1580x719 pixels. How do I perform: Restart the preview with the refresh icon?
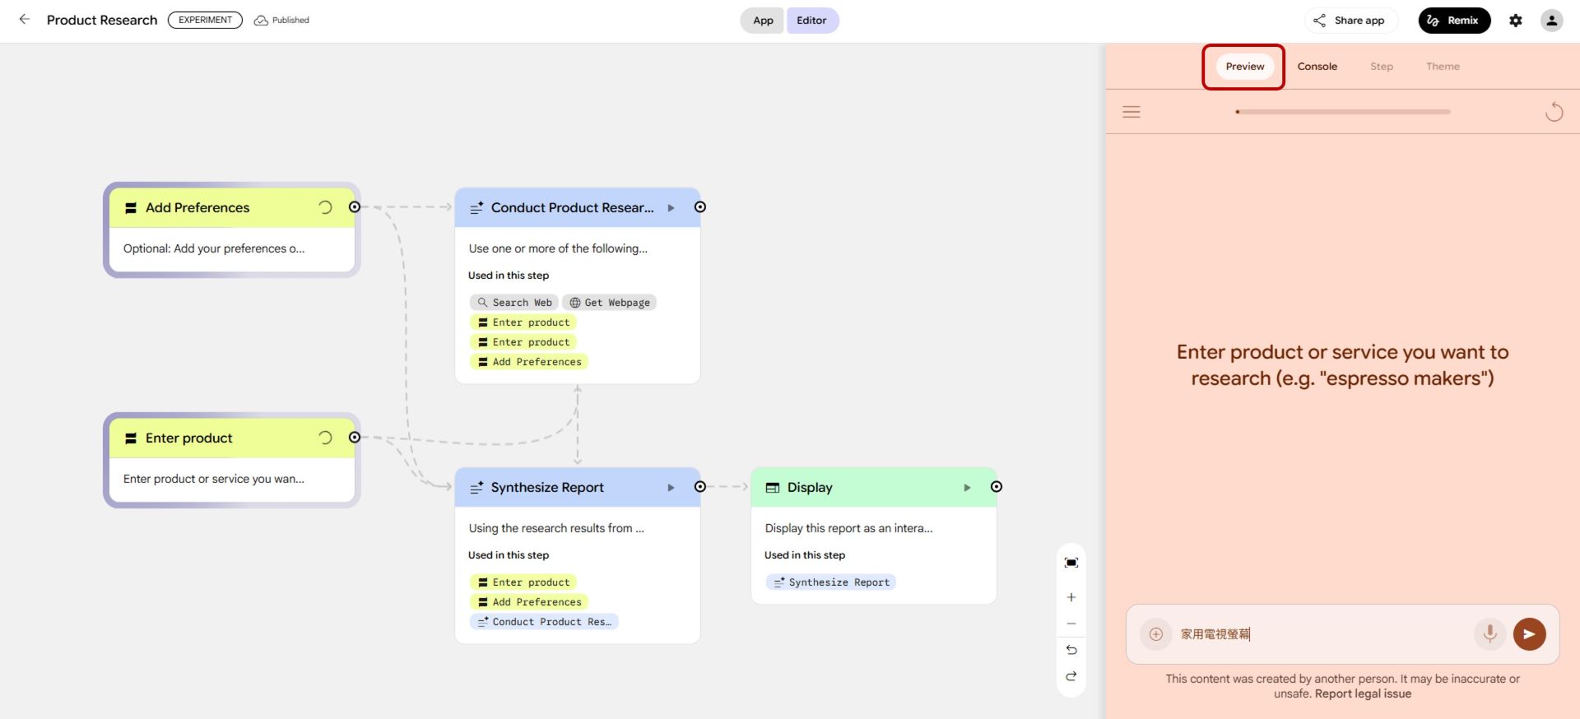[x=1554, y=112]
